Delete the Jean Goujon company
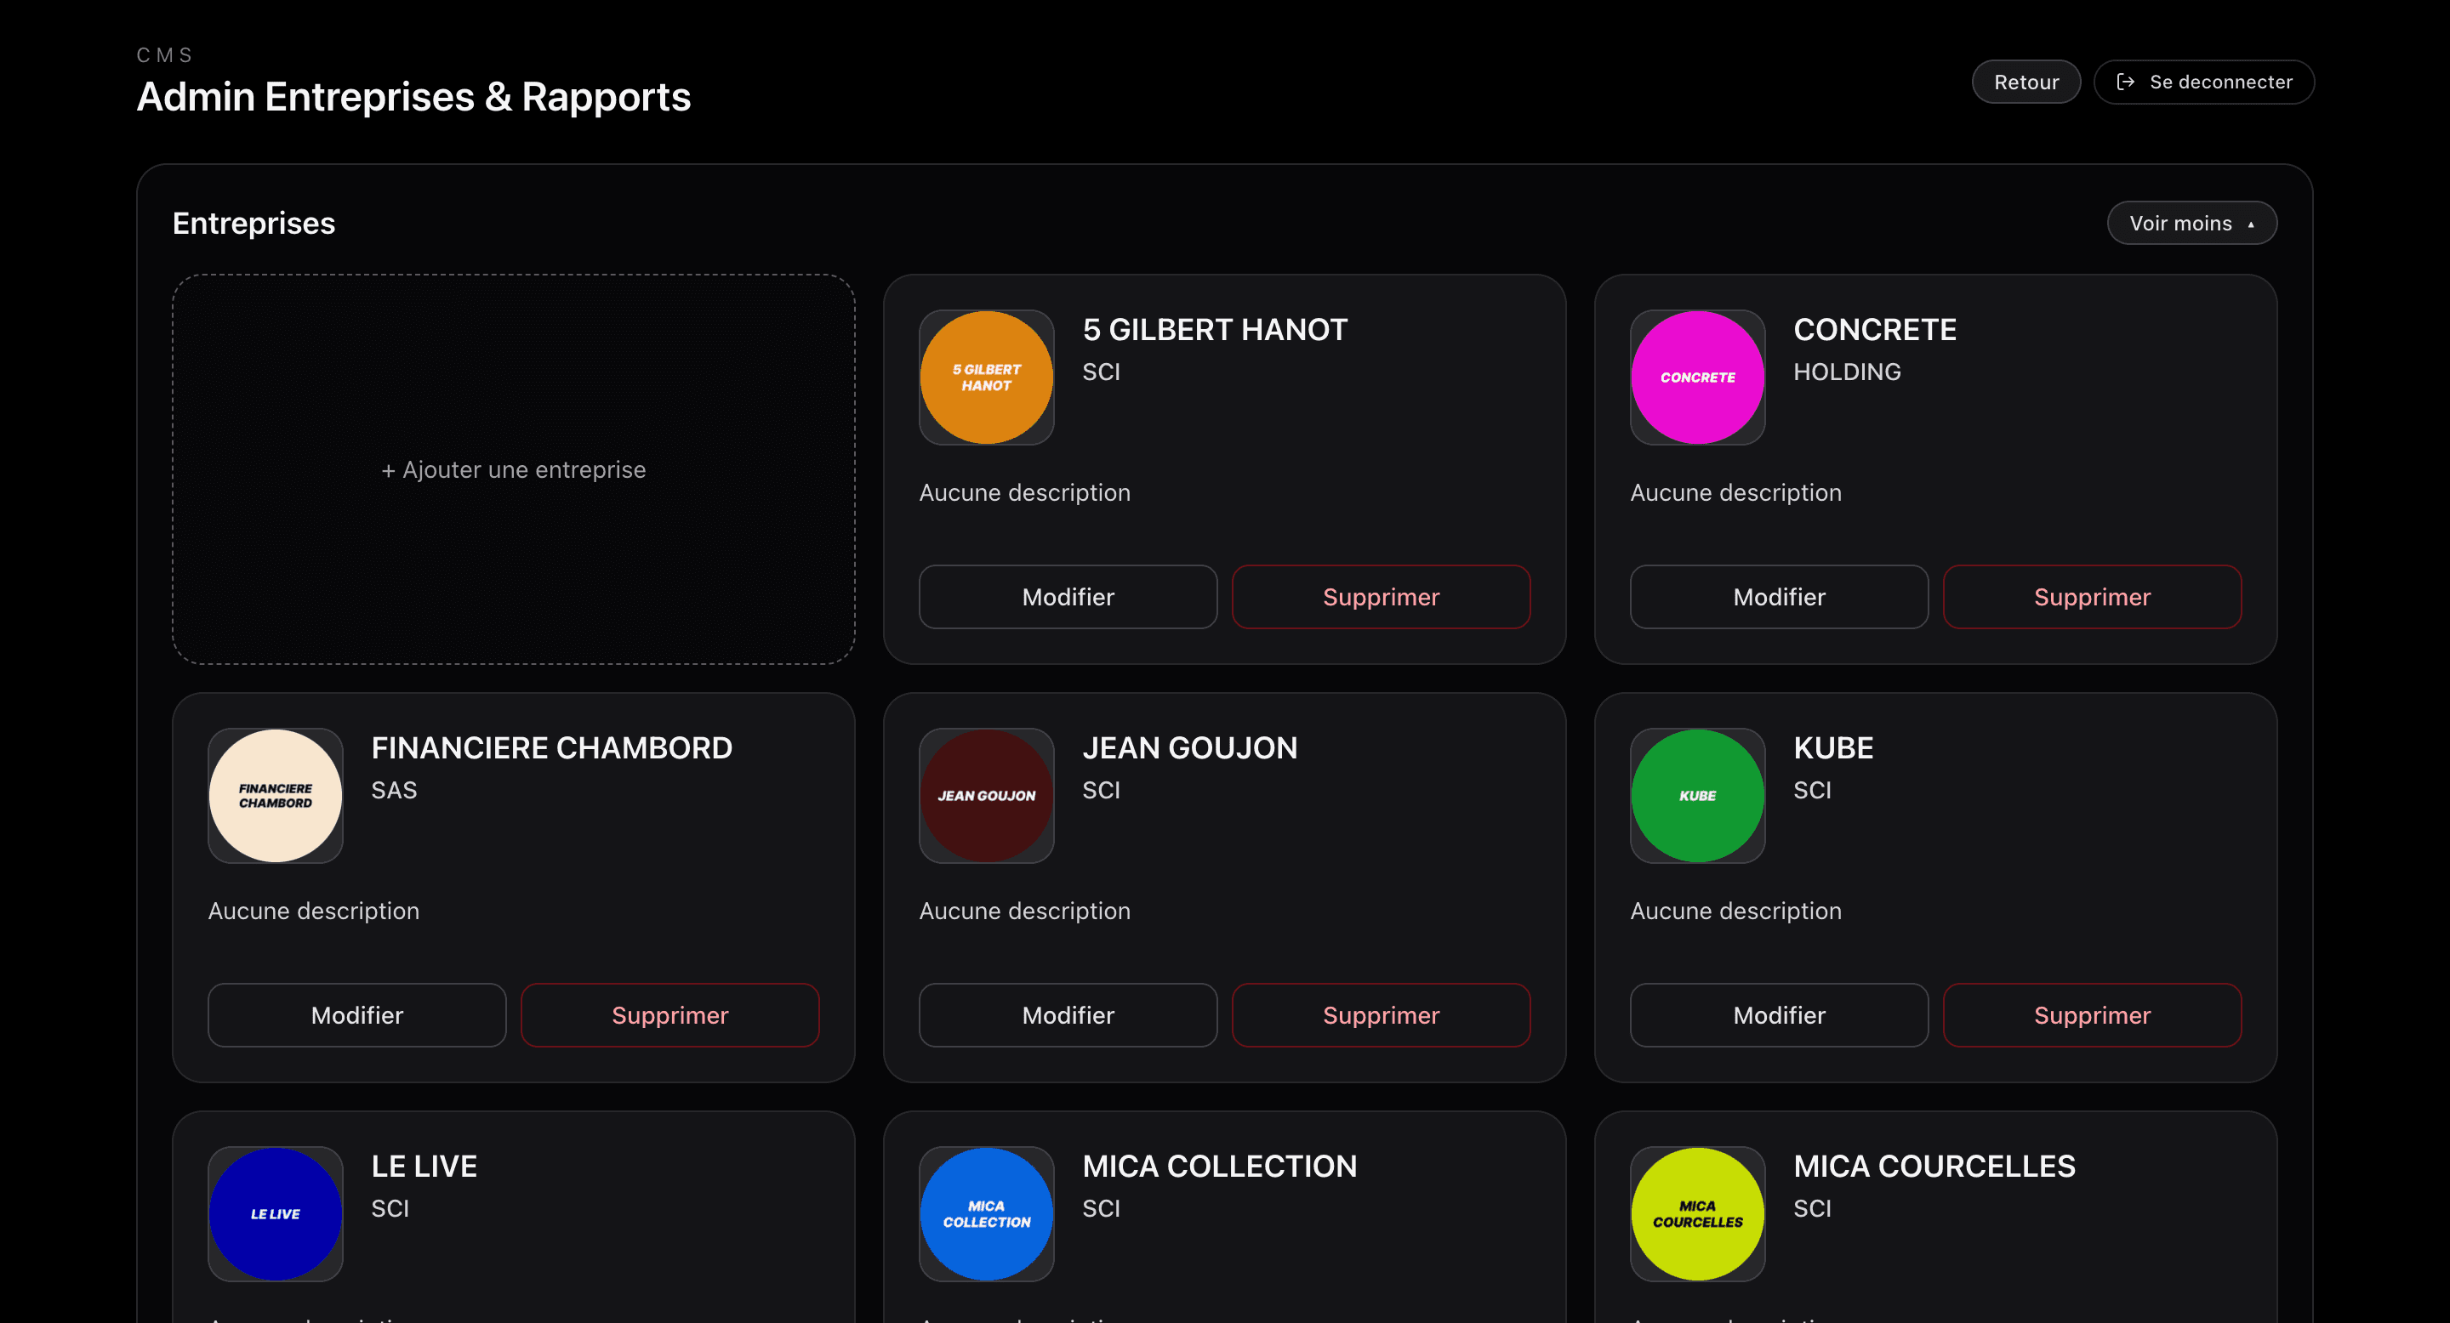 (1380, 1015)
